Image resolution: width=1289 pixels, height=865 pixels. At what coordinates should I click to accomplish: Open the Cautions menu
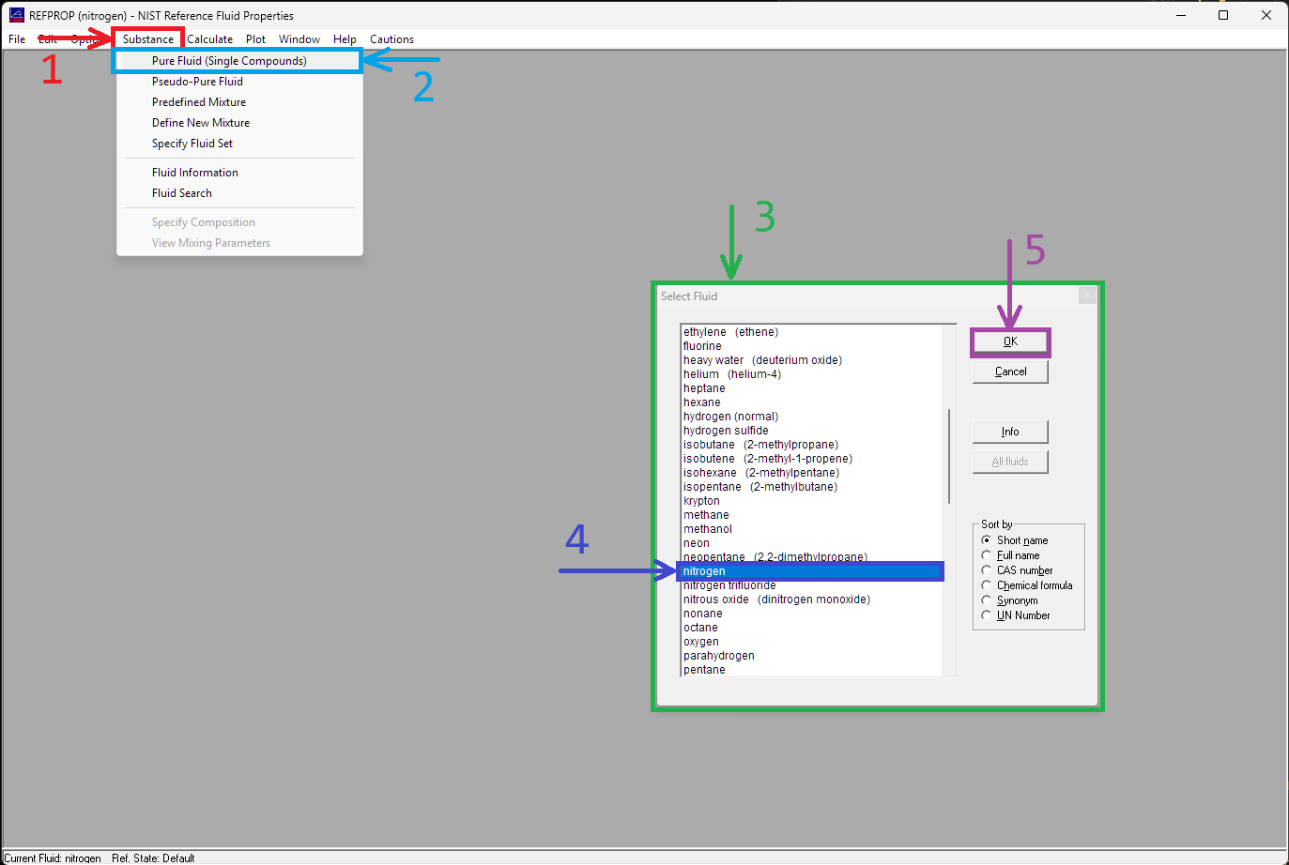391,39
